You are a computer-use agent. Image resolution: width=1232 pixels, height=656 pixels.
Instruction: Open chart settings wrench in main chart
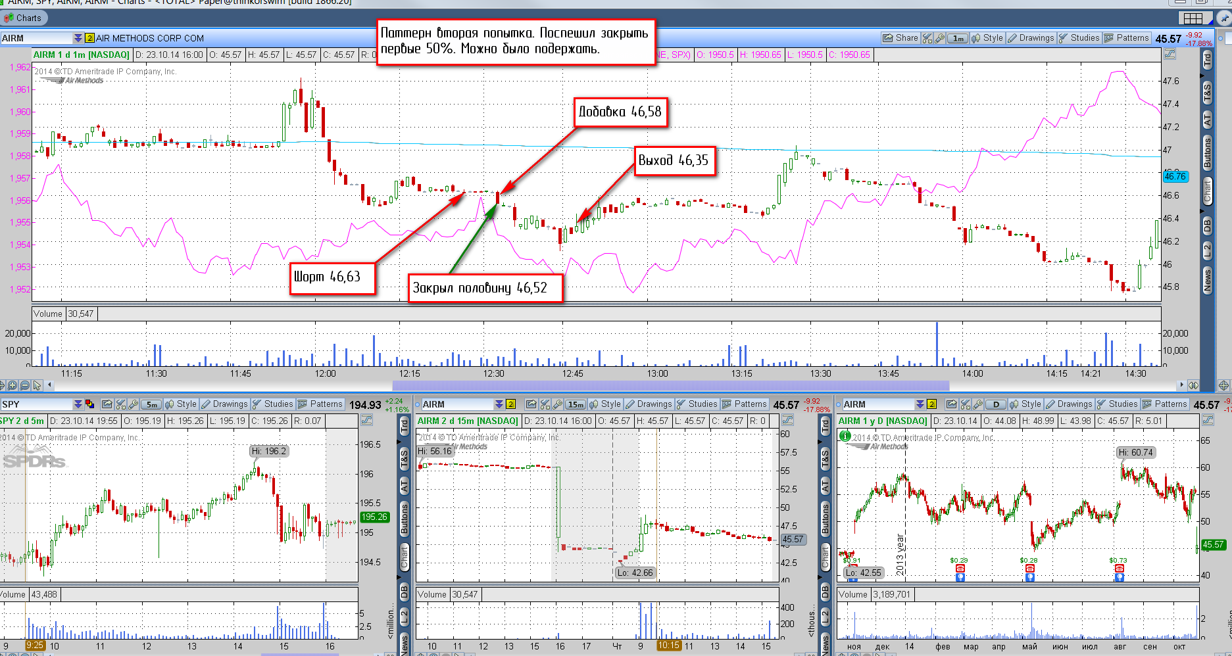[x=939, y=38]
